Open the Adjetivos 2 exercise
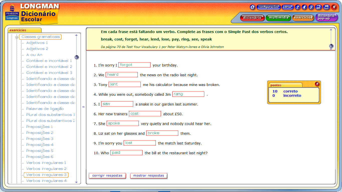 (37, 49)
